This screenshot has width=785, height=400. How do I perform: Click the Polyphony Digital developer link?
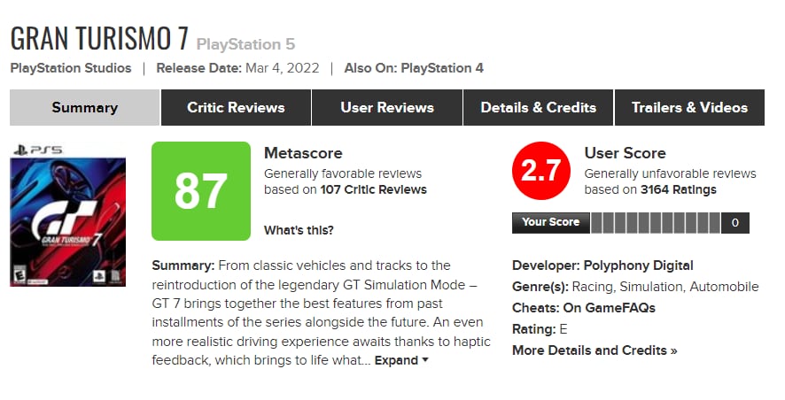(x=638, y=265)
